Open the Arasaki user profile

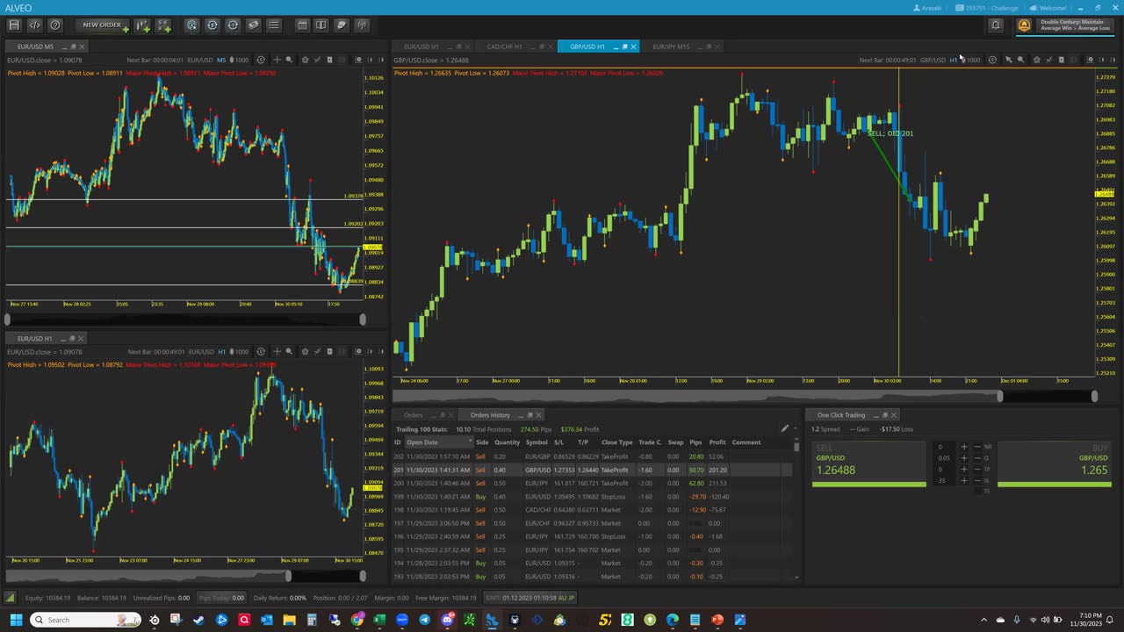click(x=928, y=8)
